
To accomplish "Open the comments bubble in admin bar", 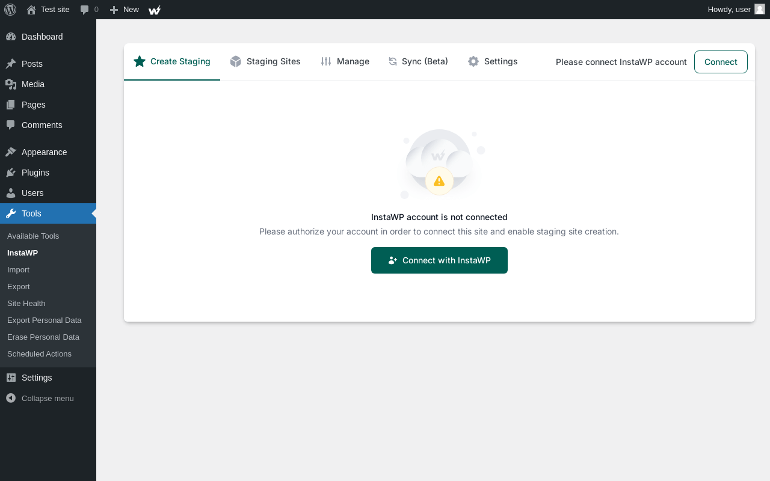I will [x=84, y=10].
